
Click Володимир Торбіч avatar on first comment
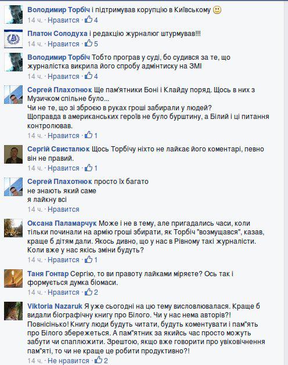(13, 15)
